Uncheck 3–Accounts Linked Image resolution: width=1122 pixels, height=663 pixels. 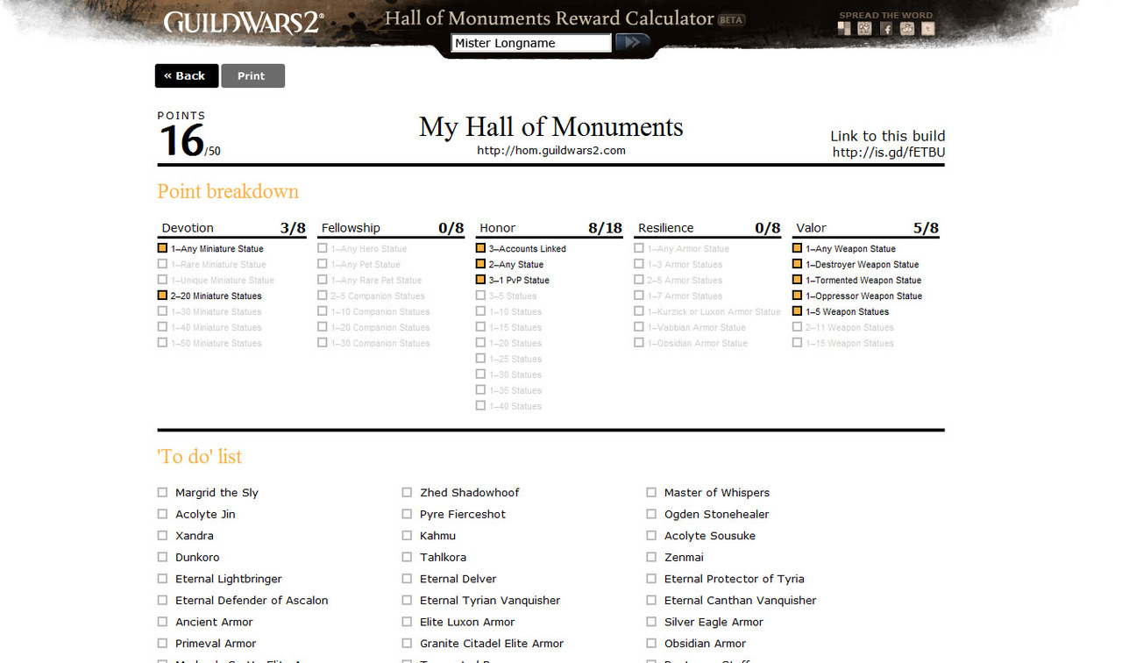(480, 248)
